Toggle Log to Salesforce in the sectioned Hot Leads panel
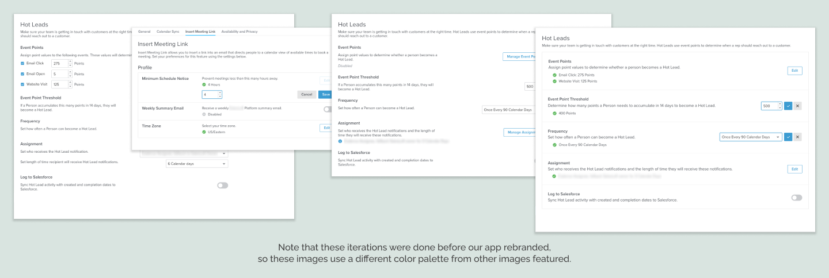Image resolution: width=829 pixels, height=278 pixels. click(x=797, y=197)
